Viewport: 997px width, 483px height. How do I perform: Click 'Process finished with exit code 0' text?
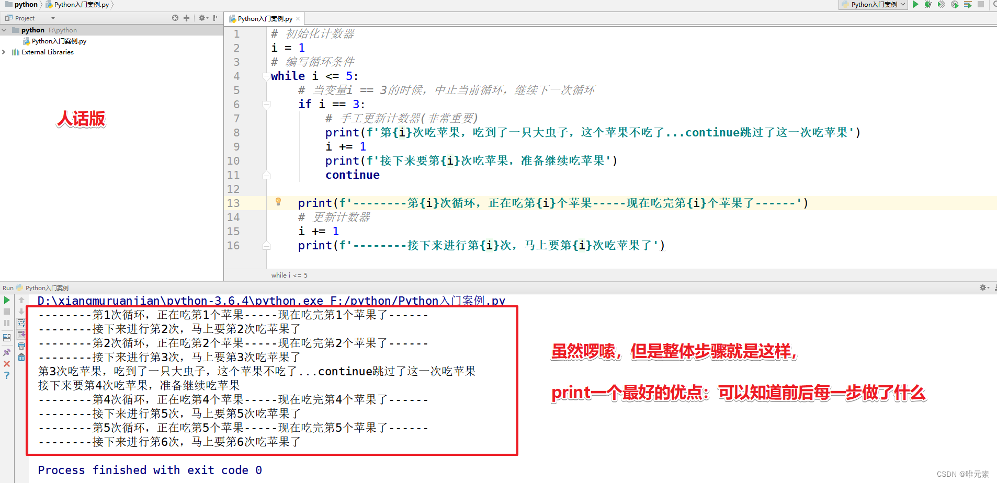click(150, 470)
